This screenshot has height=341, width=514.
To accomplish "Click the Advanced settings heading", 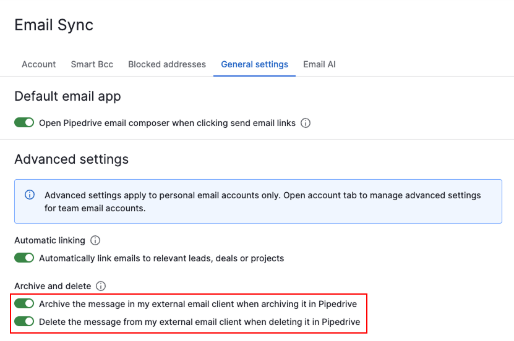I will click(x=71, y=159).
